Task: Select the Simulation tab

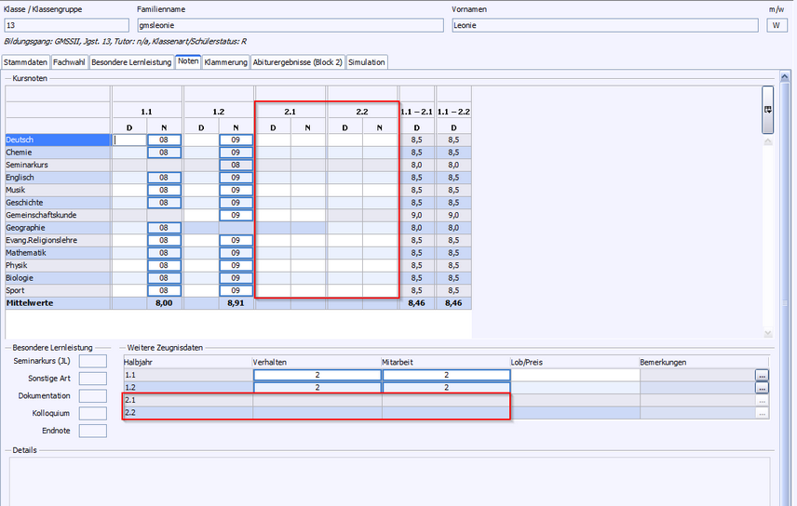Action: tap(366, 62)
